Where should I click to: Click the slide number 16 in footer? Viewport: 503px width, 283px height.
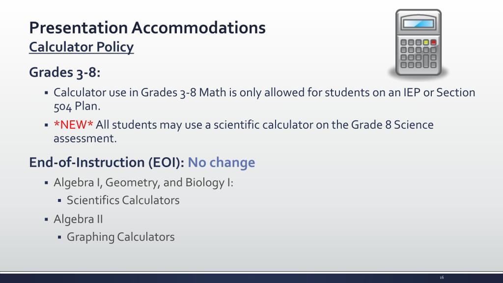(442, 278)
